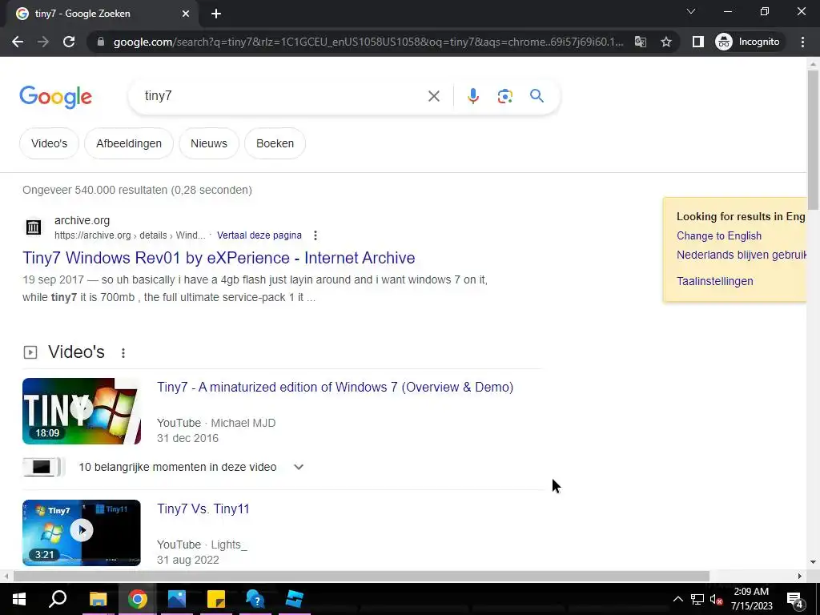The image size is (820, 615).
Task: Close the tiny7 - Google Zoeken tab
Action: click(x=186, y=14)
